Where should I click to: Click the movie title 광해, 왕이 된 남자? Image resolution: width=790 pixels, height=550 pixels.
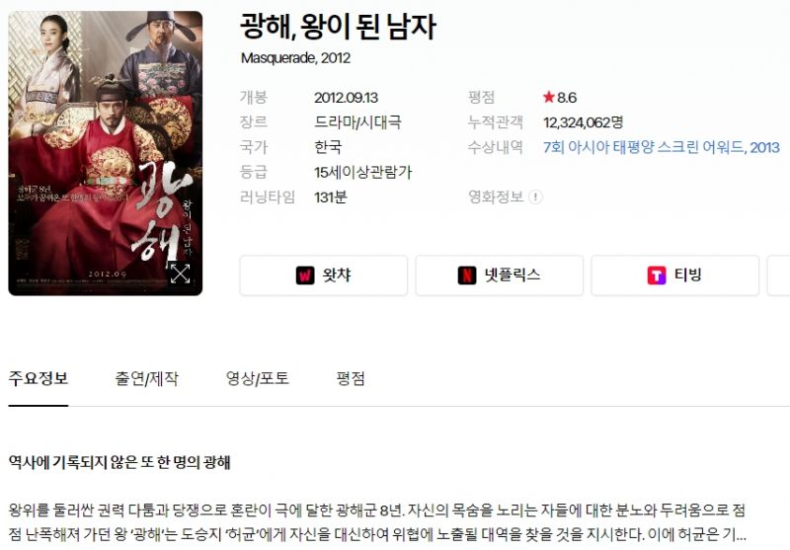click(x=338, y=27)
